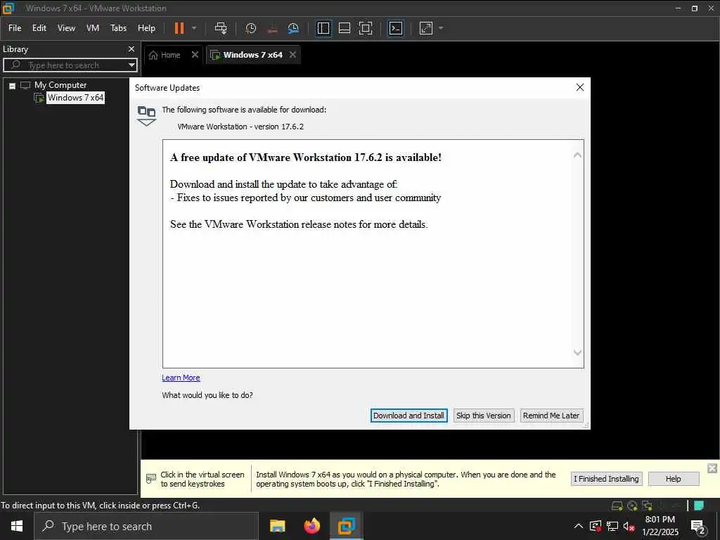The width and height of the screenshot is (720, 540).
Task: Toggle the console view toolbar icon
Action: coord(396,28)
